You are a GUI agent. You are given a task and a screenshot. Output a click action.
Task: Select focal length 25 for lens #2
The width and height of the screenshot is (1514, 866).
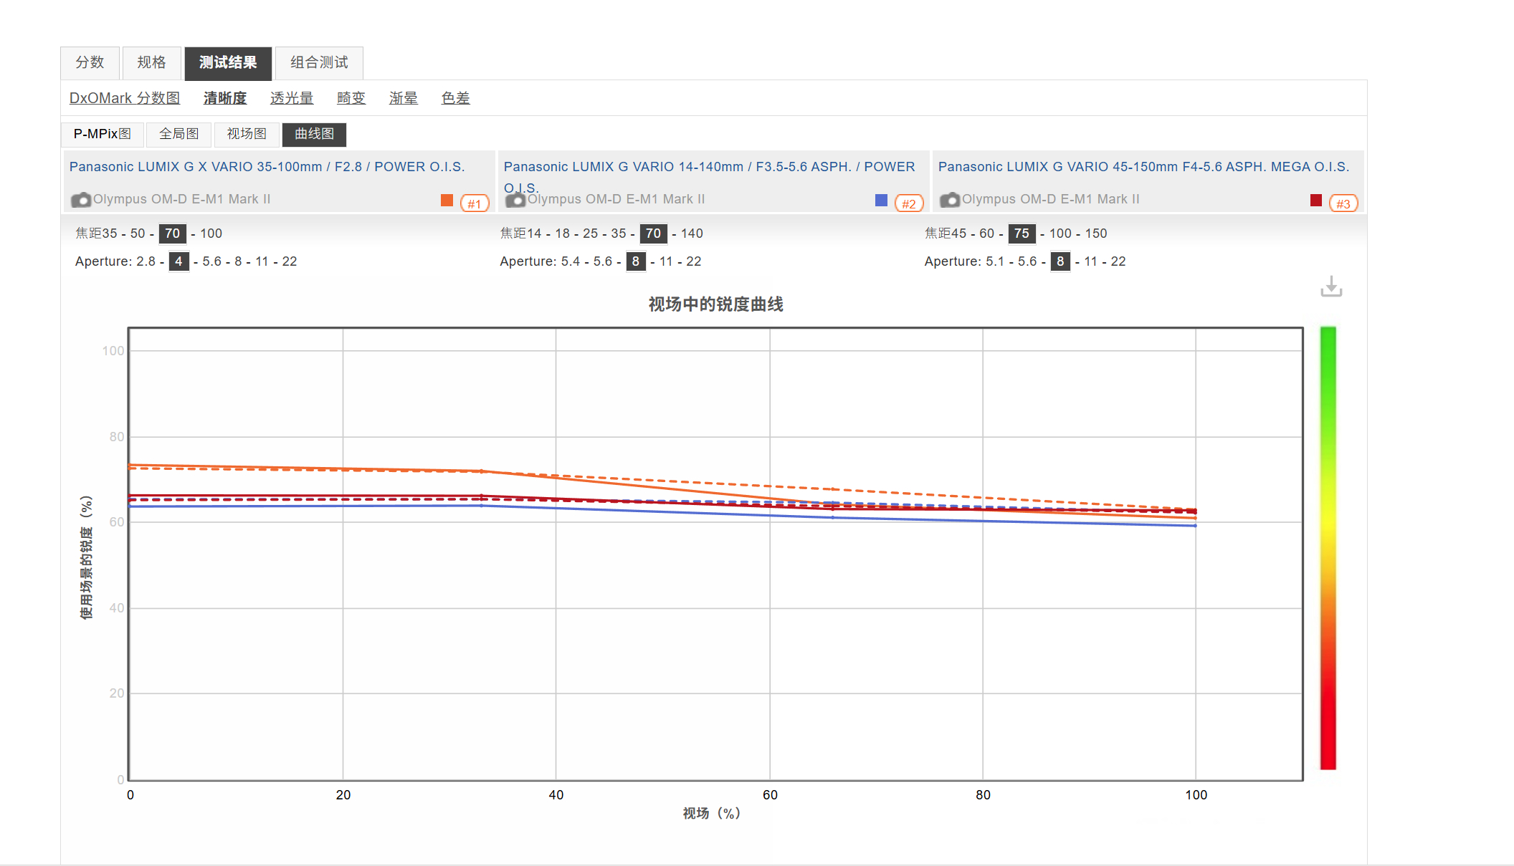[x=591, y=234]
